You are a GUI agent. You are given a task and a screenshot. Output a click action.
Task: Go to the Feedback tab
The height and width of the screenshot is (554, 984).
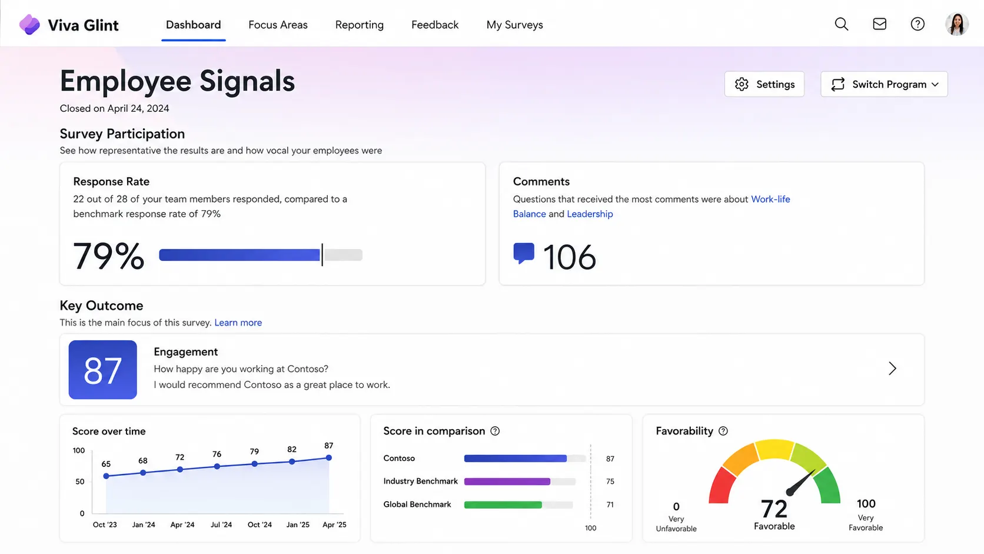pos(435,25)
